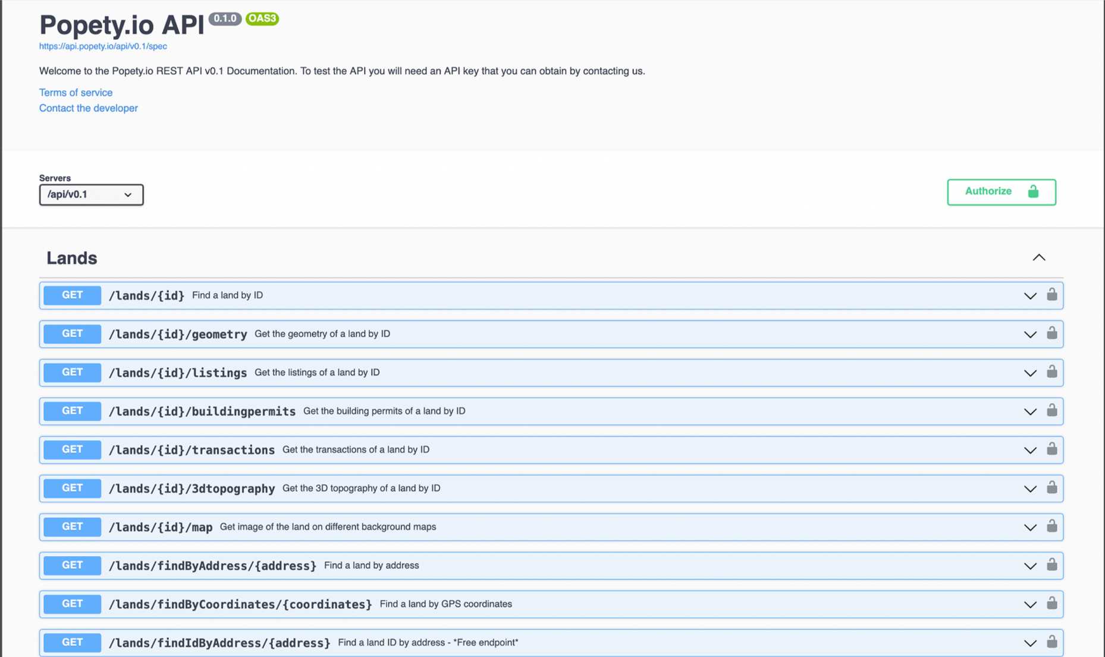This screenshot has height=657, width=1105.
Task: Follow the Contact the developer link
Action: [x=88, y=108]
